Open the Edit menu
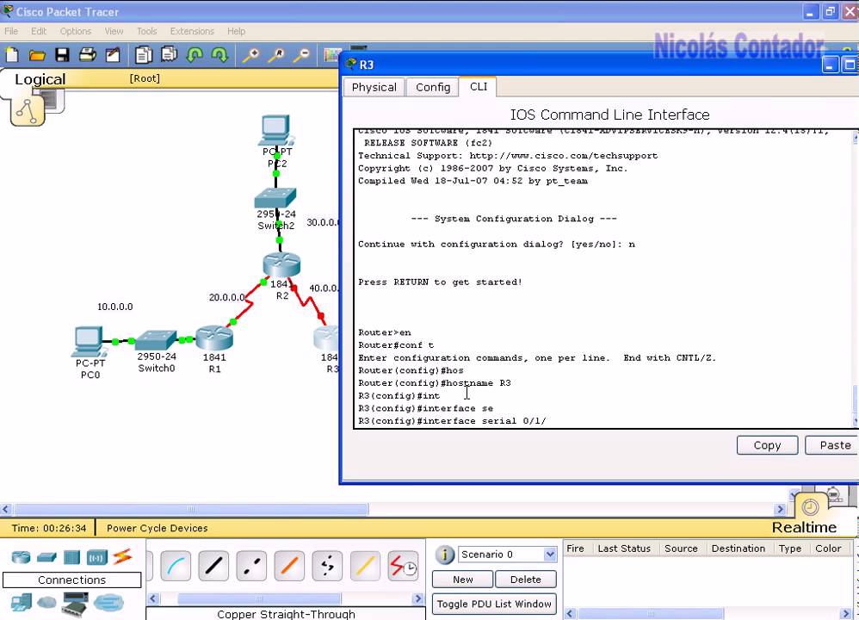The width and height of the screenshot is (859, 620). pos(39,31)
